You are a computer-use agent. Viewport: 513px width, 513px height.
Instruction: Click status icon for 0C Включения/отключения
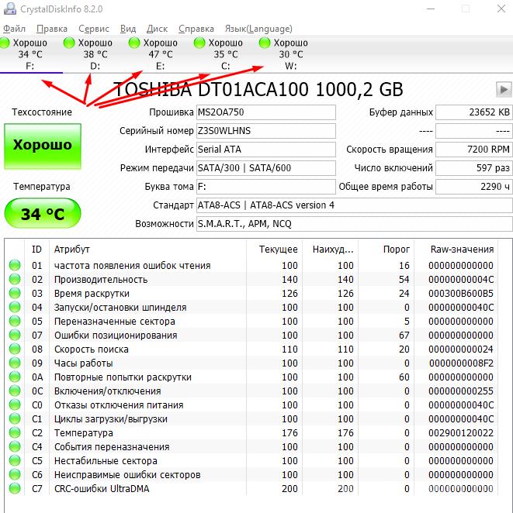(x=15, y=391)
